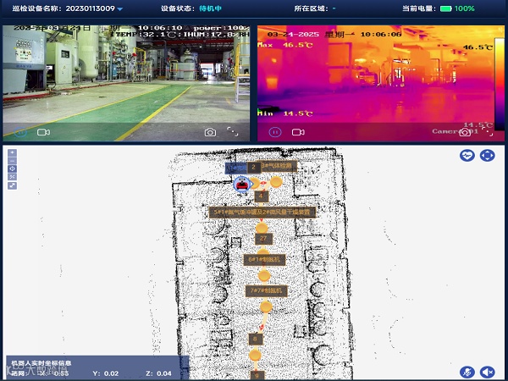Pause the thermal infrared camera feed
This screenshot has height=381, width=508.
[275, 132]
